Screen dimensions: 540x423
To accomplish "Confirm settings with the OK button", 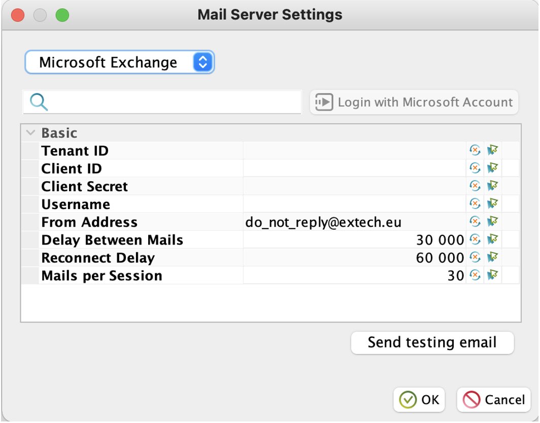I will pos(419,400).
